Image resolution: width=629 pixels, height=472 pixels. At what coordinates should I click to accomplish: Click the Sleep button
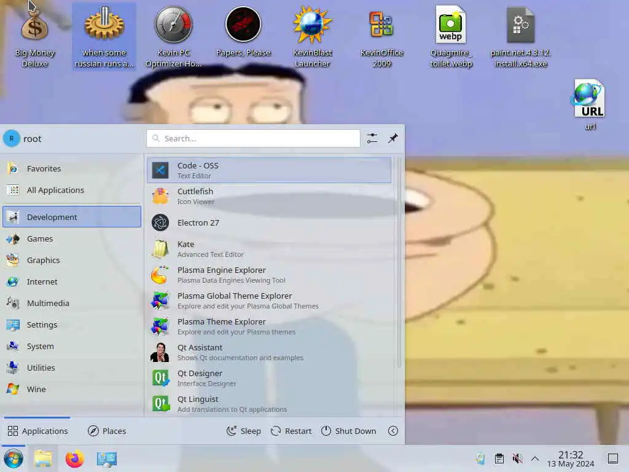(243, 431)
